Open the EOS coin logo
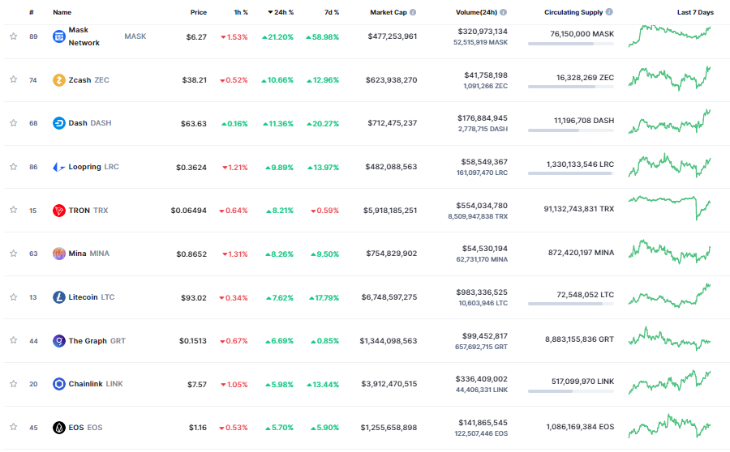730x452 pixels. (x=59, y=428)
